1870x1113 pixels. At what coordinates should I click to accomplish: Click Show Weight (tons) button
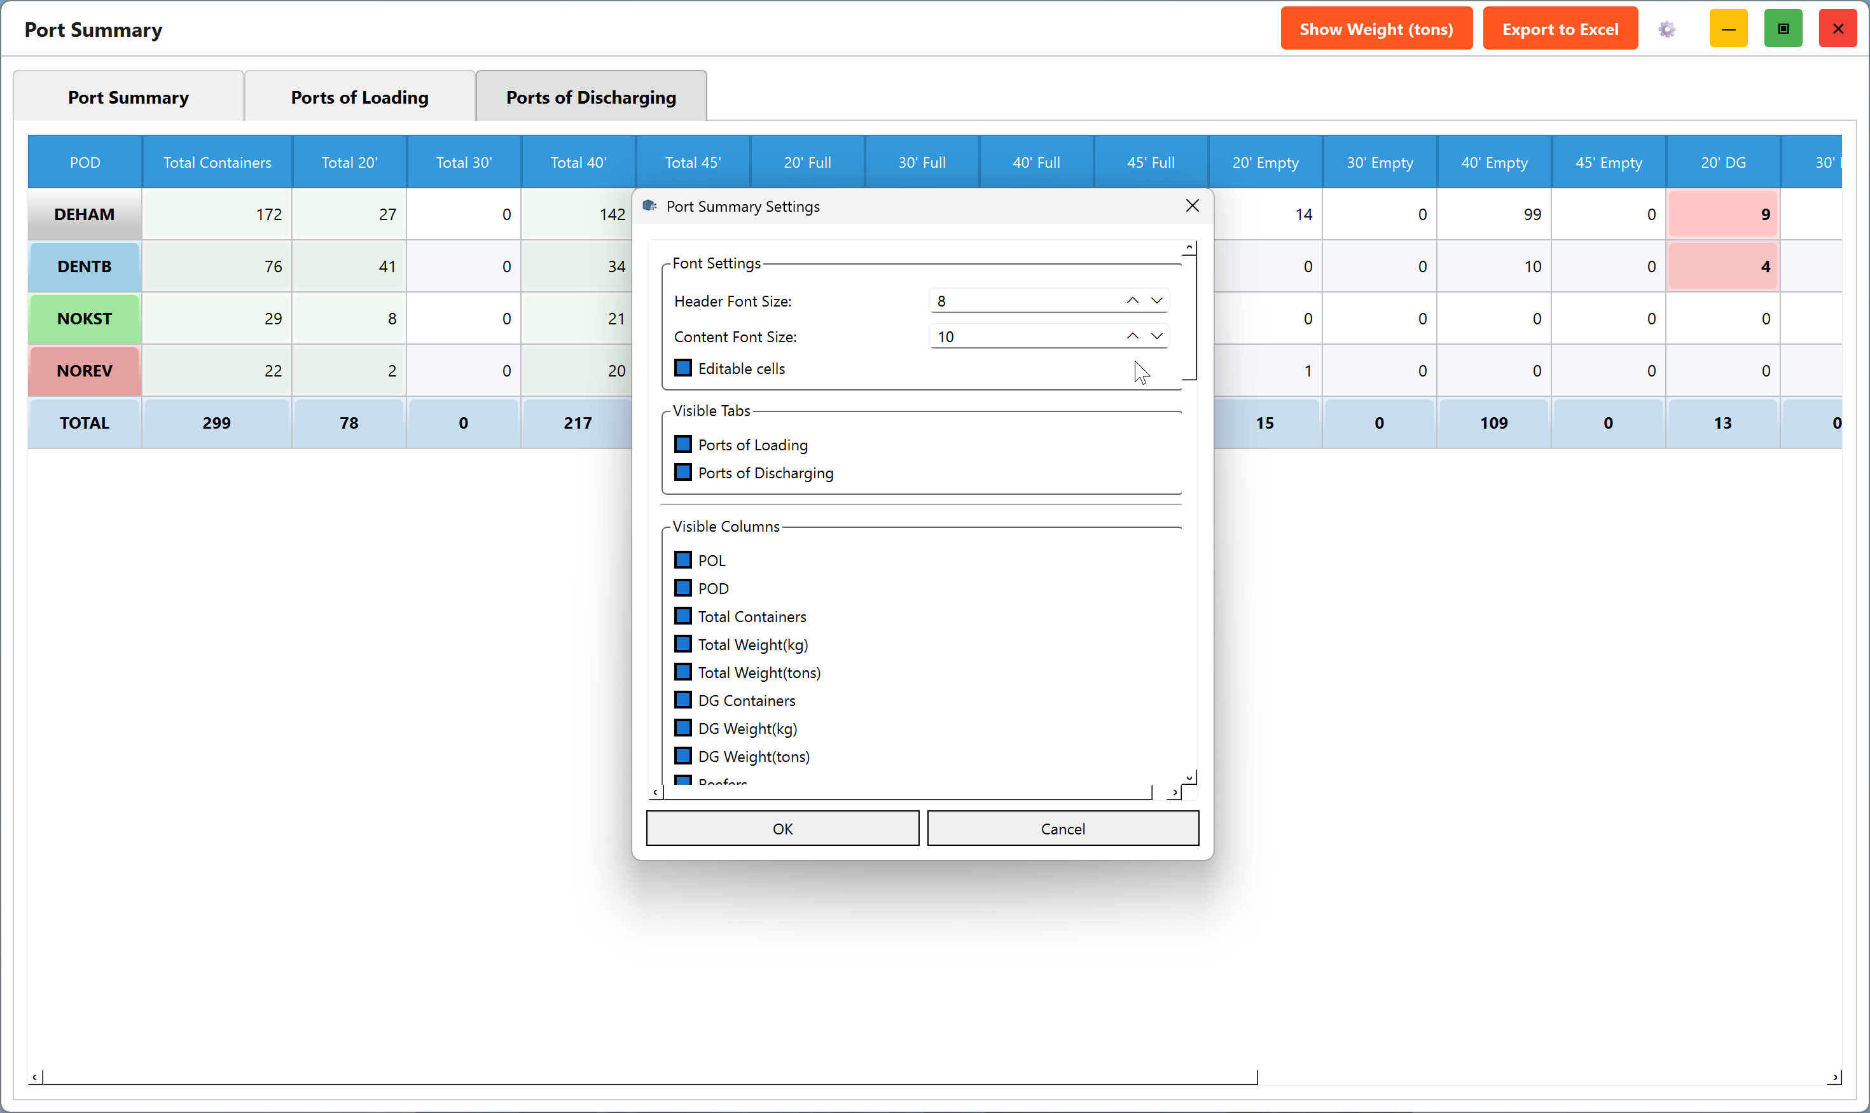[1376, 29]
